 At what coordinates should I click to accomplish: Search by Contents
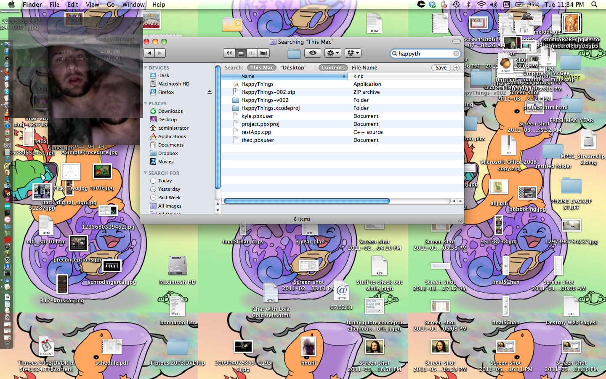click(x=333, y=67)
